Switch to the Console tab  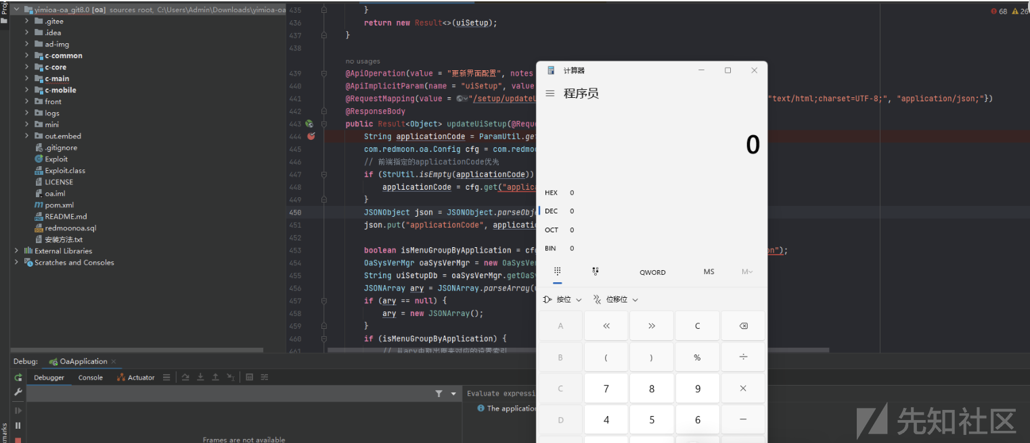click(91, 377)
